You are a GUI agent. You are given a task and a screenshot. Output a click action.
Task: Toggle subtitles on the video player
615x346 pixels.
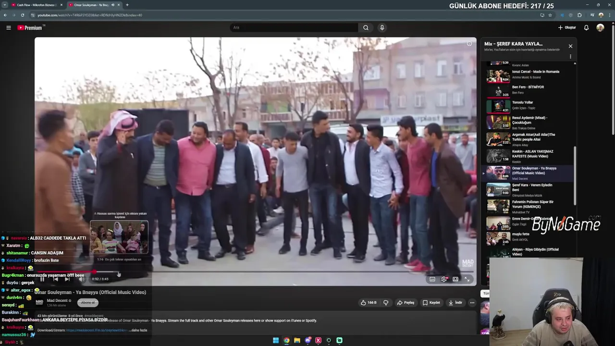tap(432, 279)
